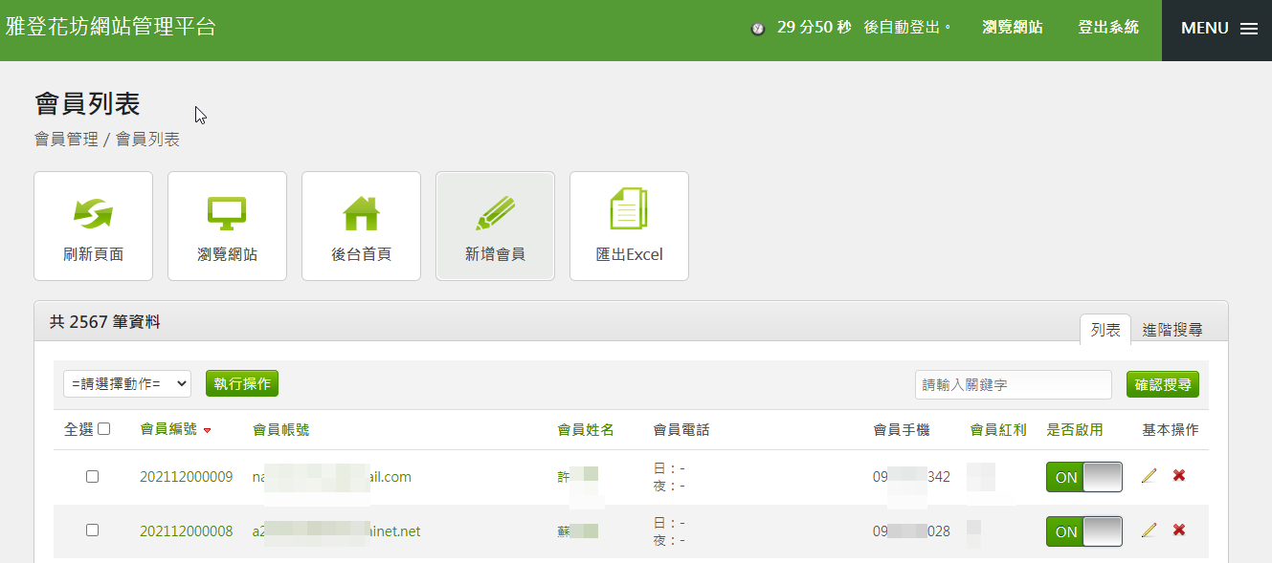Open member number 202112000008 link
This screenshot has width=1272, height=563.
186,531
